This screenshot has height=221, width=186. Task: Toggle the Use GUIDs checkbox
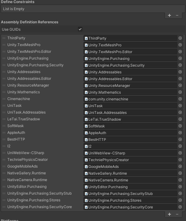tap(80, 29)
